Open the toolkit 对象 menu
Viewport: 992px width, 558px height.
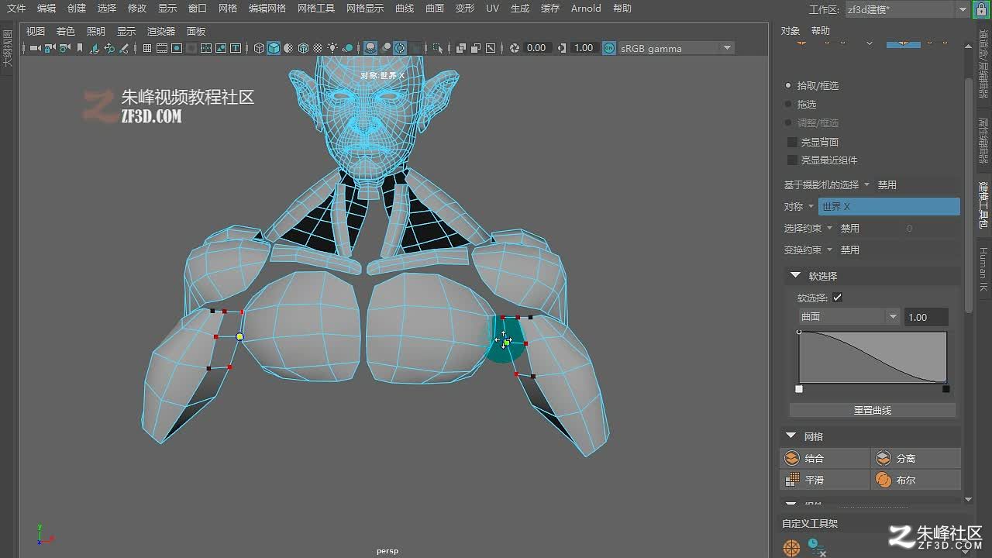click(x=790, y=31)
